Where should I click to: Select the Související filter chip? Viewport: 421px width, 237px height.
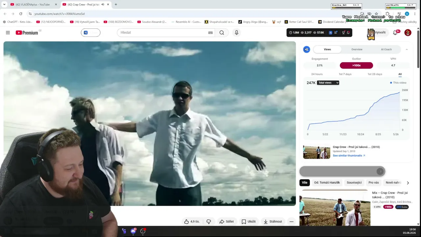[x=354, y=183]
